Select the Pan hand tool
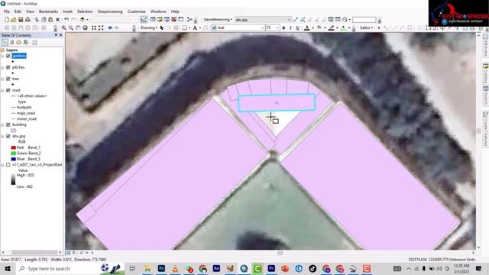Viewport: 489px width, 275px height. click(x=78, y=27)
